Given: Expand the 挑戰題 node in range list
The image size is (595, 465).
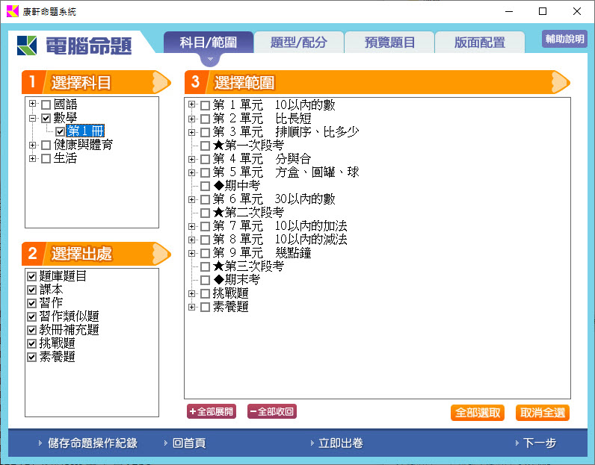Looking at the screenshot, I should click(192, 293).
